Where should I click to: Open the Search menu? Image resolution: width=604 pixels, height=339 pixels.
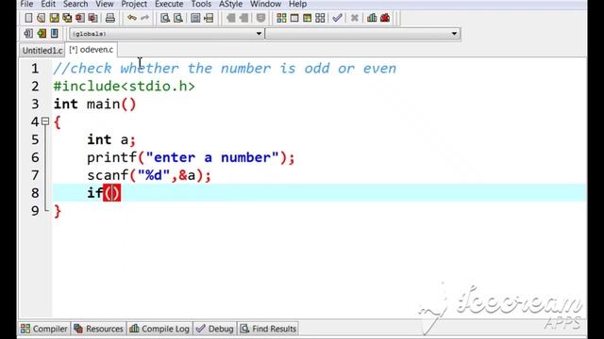[x=75, y=4]
